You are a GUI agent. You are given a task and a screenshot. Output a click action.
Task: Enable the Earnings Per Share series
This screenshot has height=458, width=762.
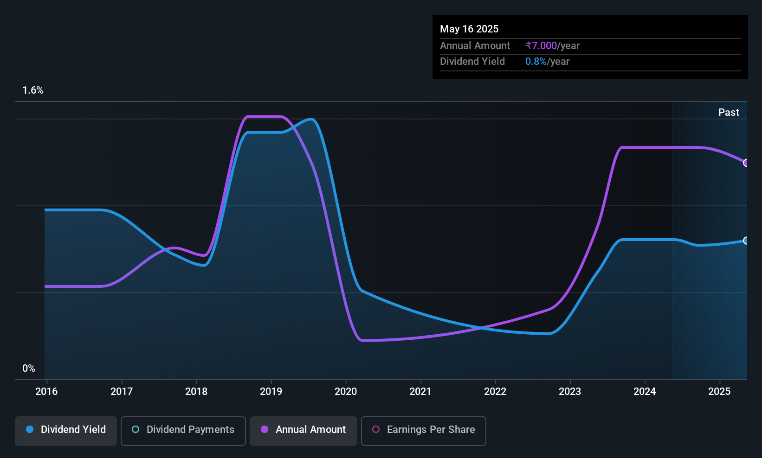(423, 431)
